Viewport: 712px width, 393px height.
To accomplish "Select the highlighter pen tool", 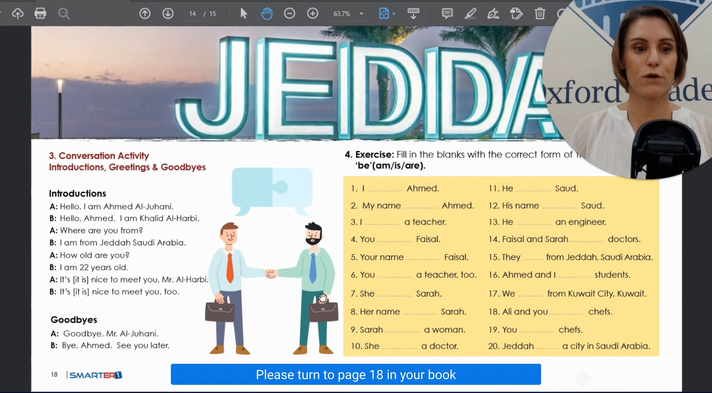I will coord(470,14).
